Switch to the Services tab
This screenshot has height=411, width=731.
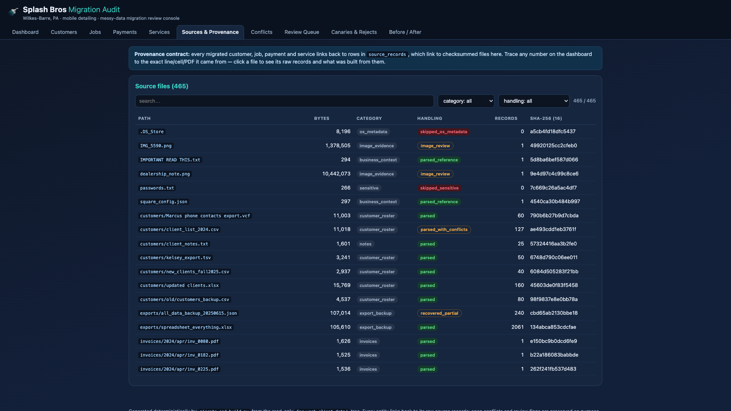[159, 32]
